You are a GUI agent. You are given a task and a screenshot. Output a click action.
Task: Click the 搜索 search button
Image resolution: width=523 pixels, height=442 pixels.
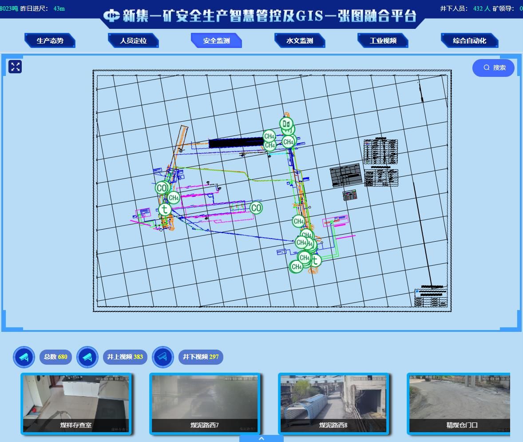[493, 68]
